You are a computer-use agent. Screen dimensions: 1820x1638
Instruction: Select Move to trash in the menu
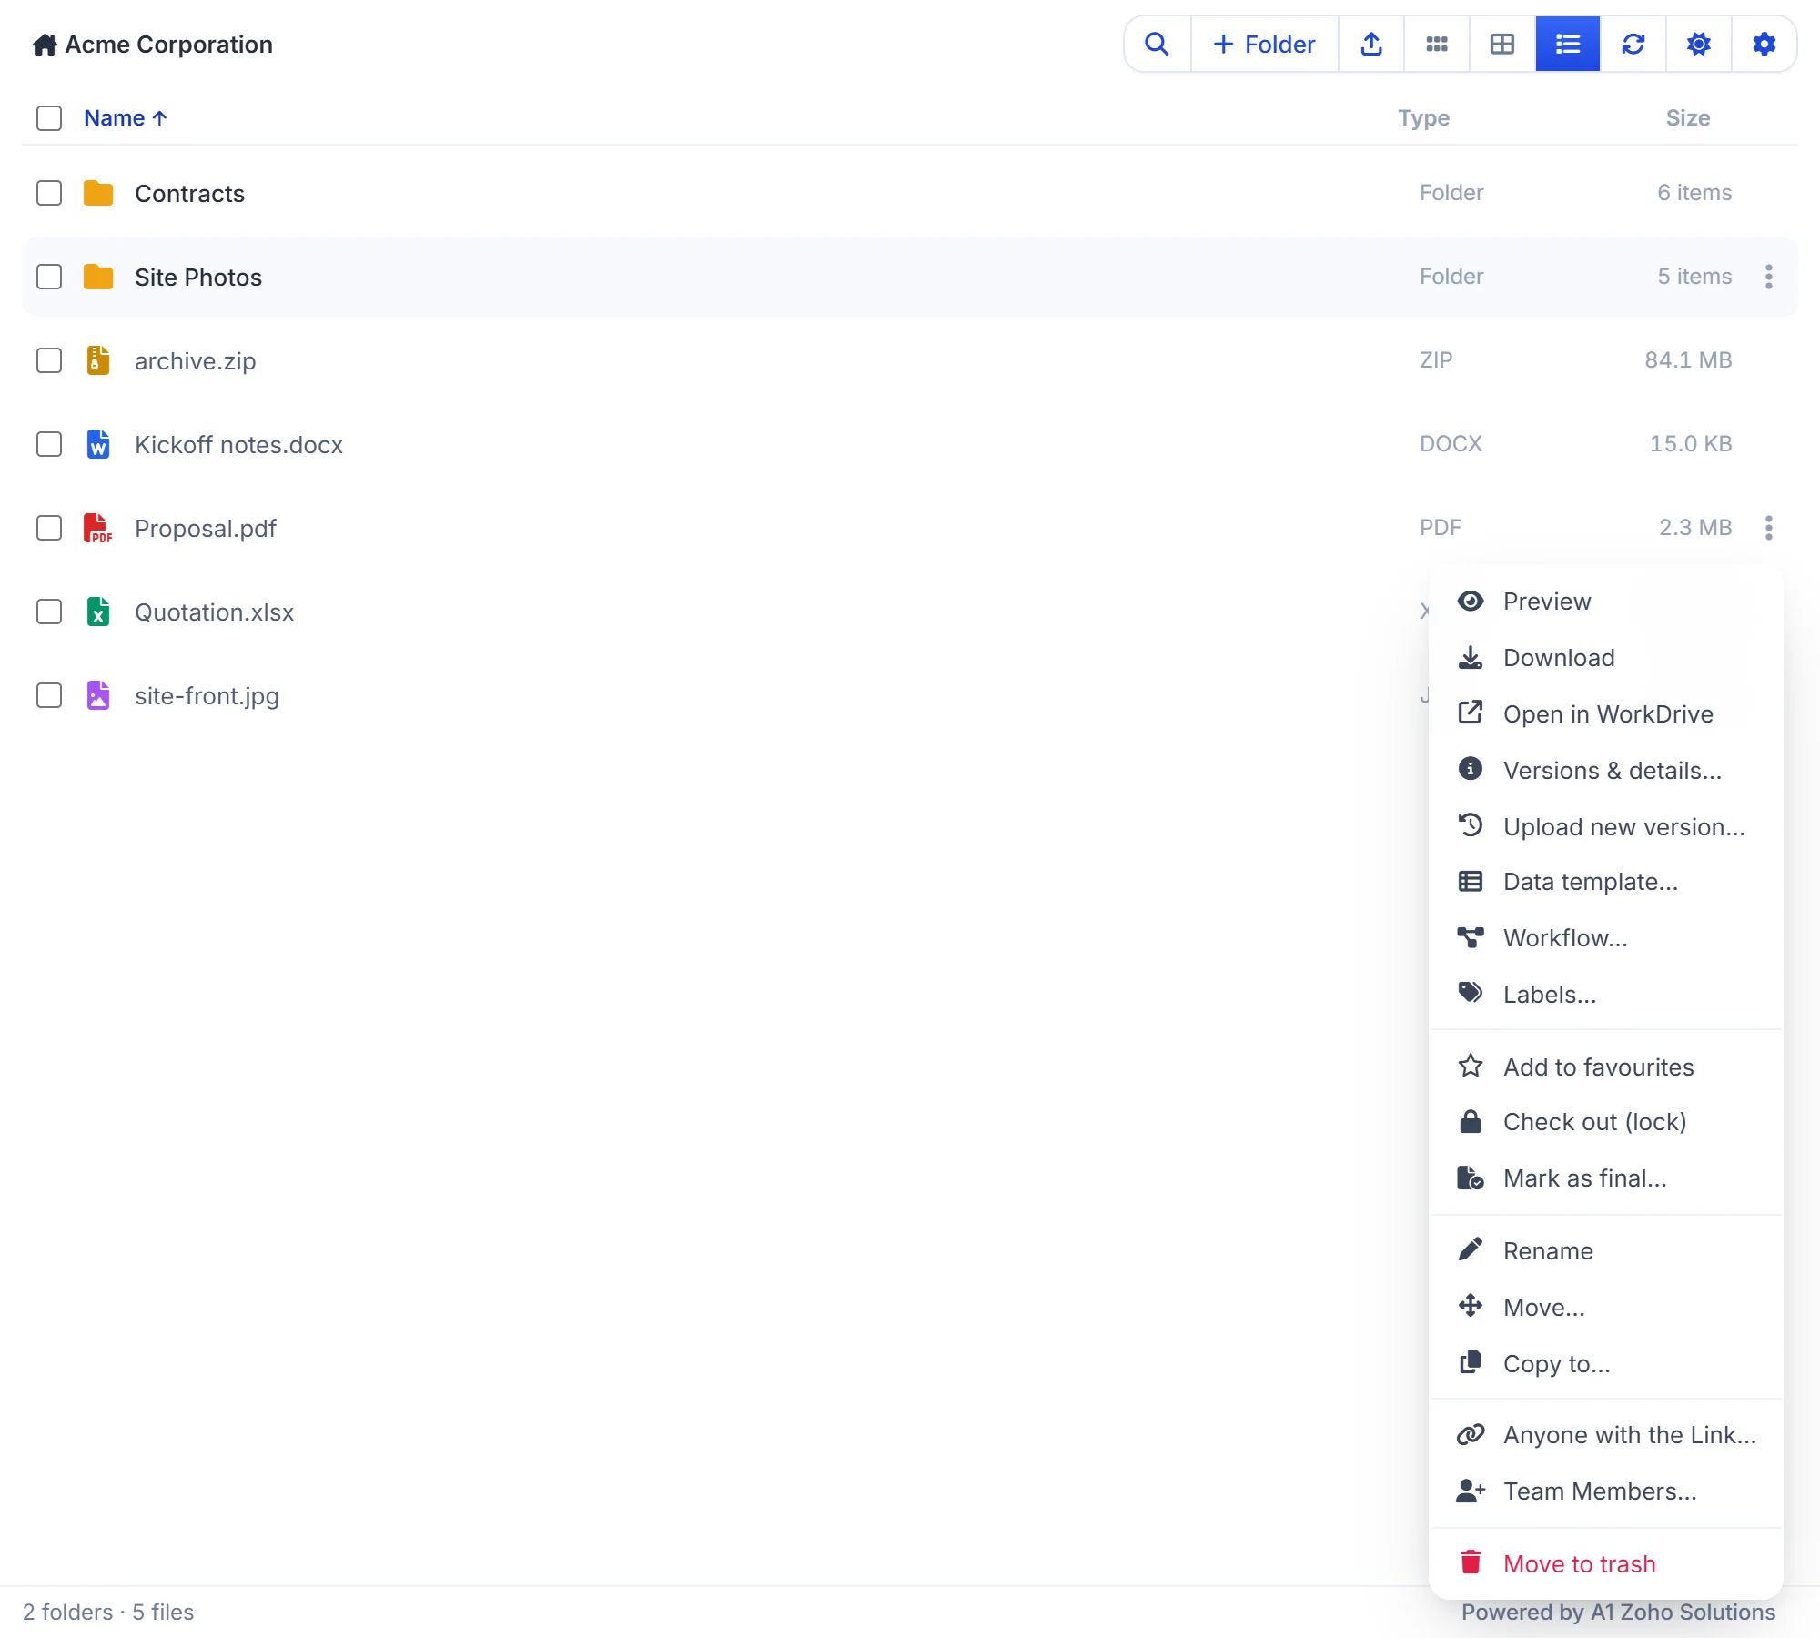[1606, 1564]
